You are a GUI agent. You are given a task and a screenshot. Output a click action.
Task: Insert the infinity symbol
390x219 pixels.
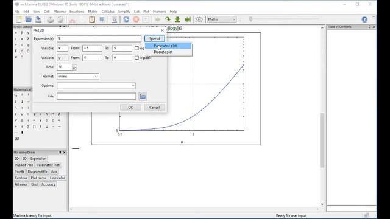pyautogui.click(x=16, y=139)
